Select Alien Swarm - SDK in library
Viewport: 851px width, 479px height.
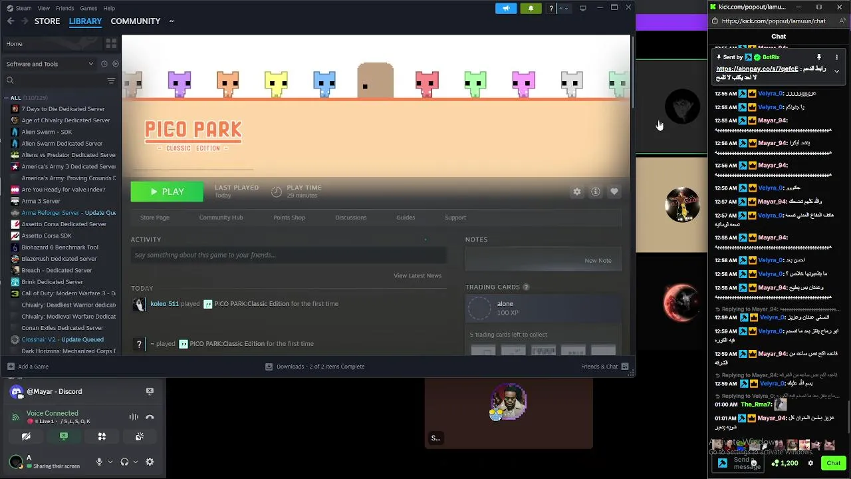[47, 132]
